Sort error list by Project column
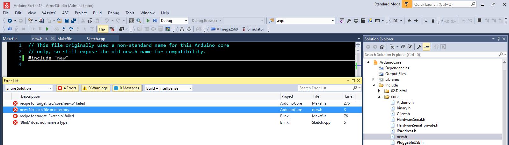The height and width of the screenshot is (145, 509). pyautogui.click(x=295, y=96)
